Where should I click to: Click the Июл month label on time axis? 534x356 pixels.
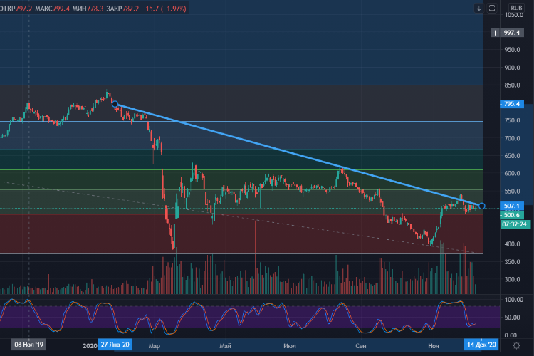pos(290,346)
